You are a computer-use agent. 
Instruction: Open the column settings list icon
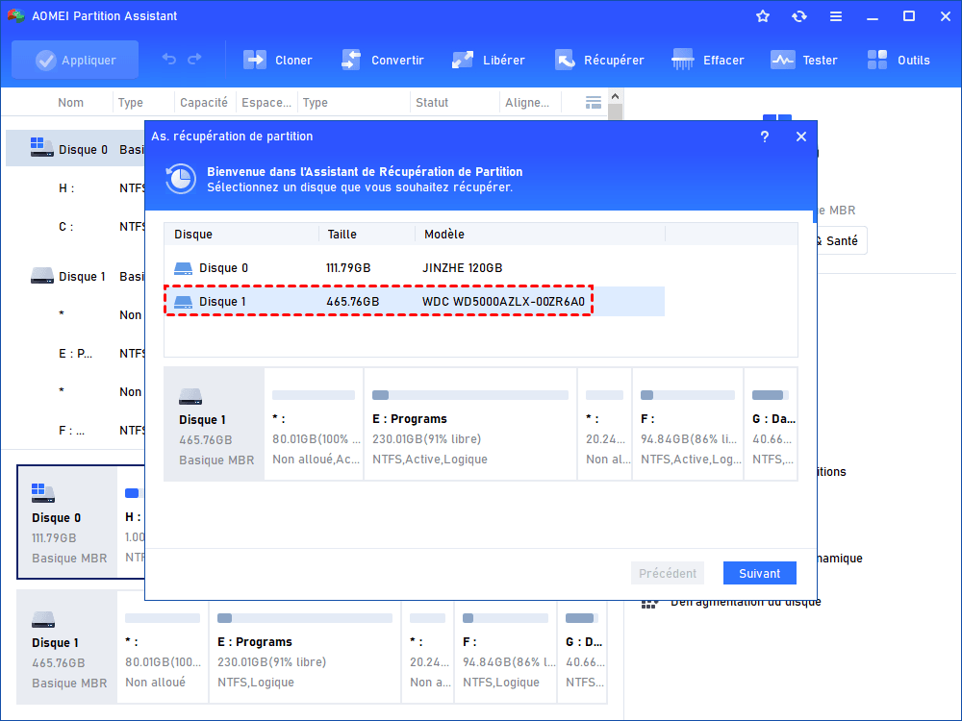594,103
